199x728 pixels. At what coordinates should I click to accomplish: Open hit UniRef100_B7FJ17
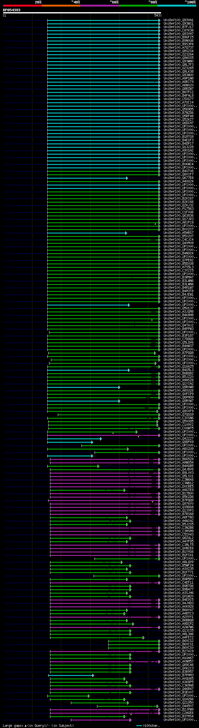click(178, 27)
